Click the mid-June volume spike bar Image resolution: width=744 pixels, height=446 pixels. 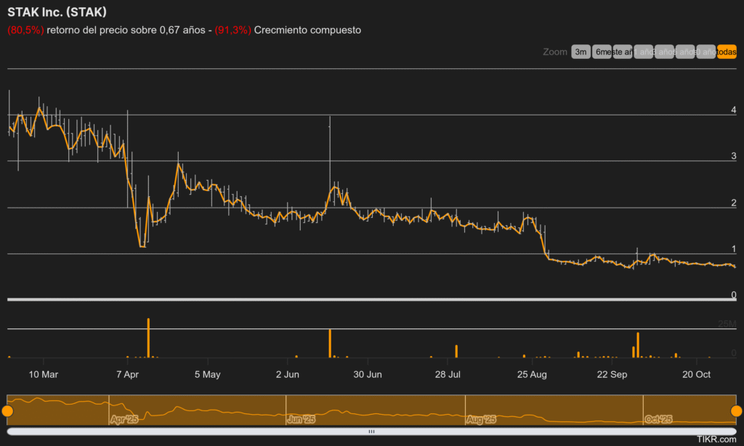click(330, 344)
